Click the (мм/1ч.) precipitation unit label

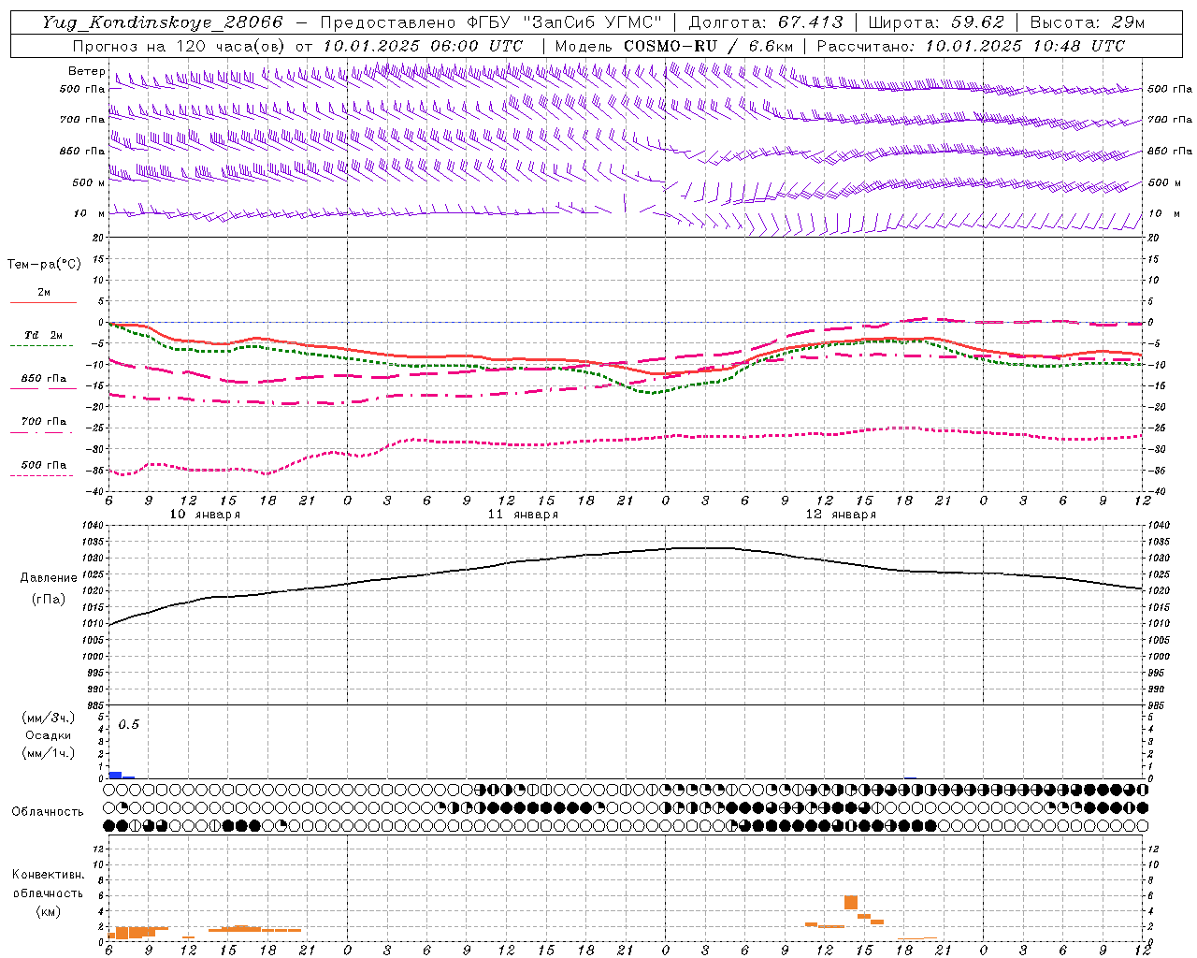[x=48, y=753]
